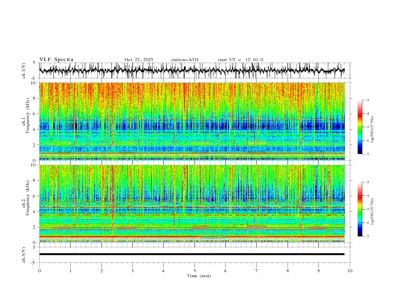Click the ch.2 lower color scale bar
394x304 pixels.
click(x=360, y=209)
